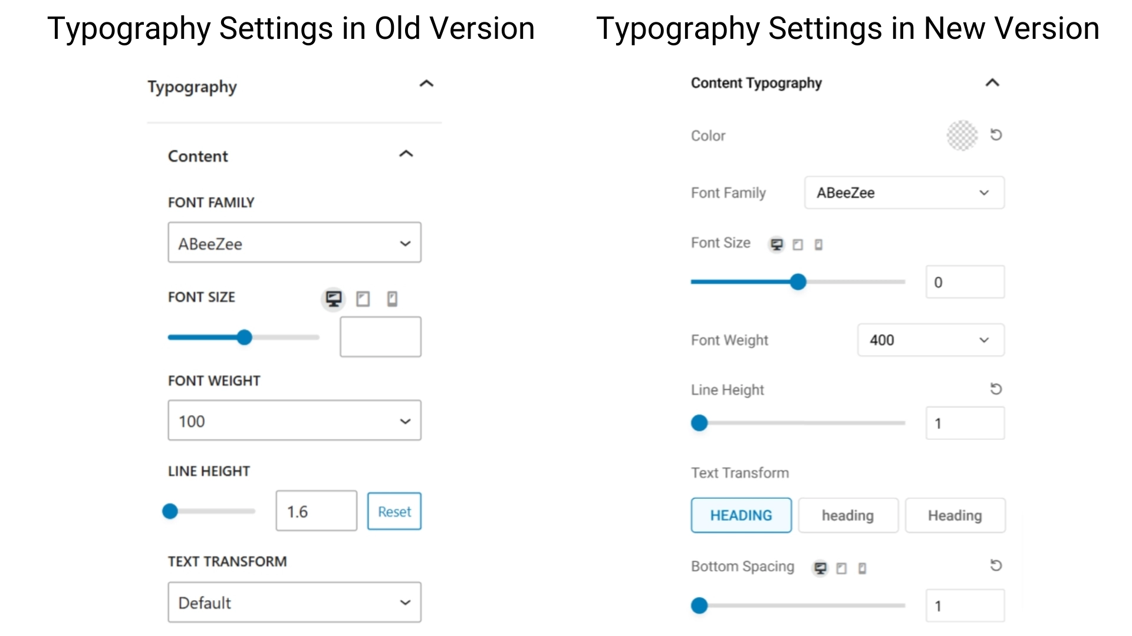
Task: Select the tablet icon beside Bottom Spacing
Action: coord(841,568)
